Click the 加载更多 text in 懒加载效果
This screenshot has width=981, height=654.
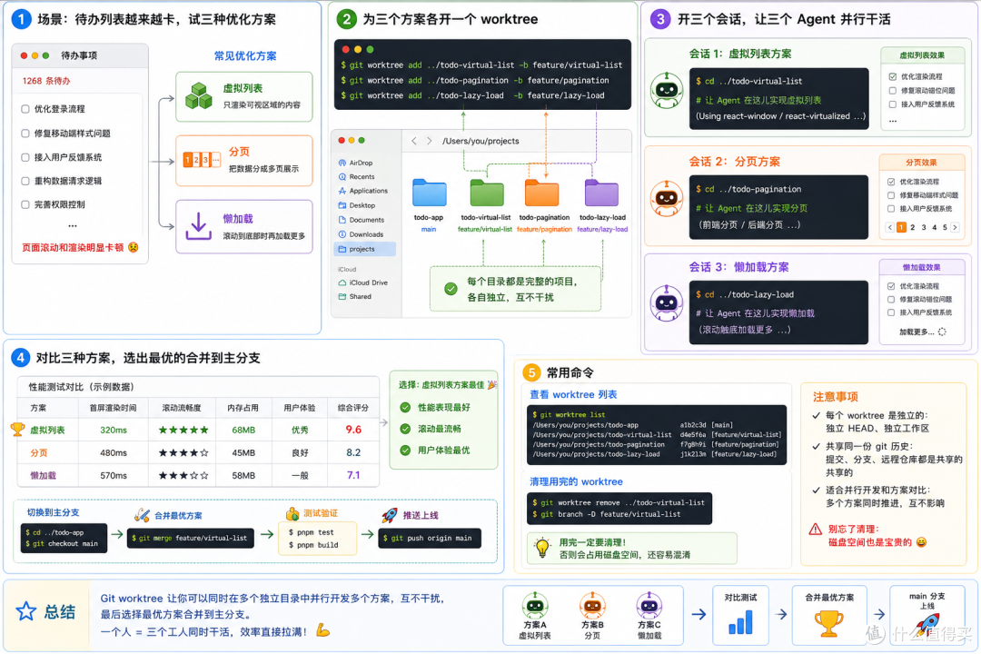click(917, 332)
